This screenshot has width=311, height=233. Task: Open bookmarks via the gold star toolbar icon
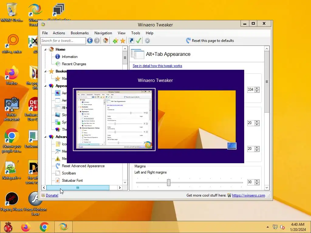point(123,41)
